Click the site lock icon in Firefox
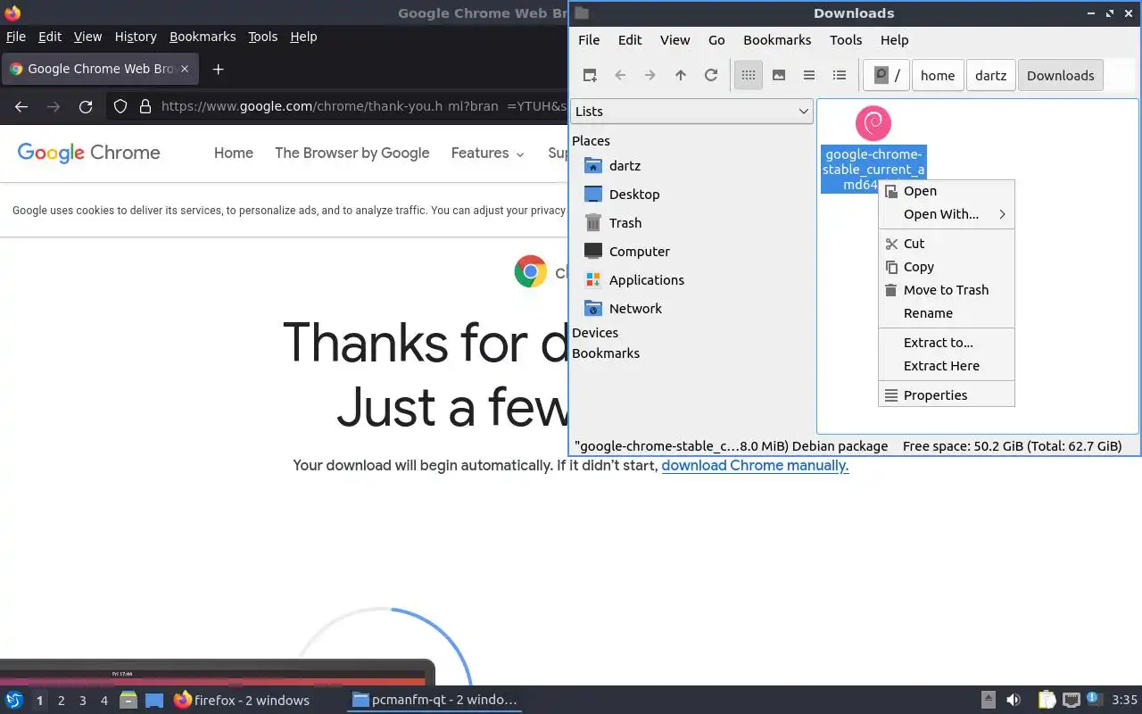 point(145,107)
